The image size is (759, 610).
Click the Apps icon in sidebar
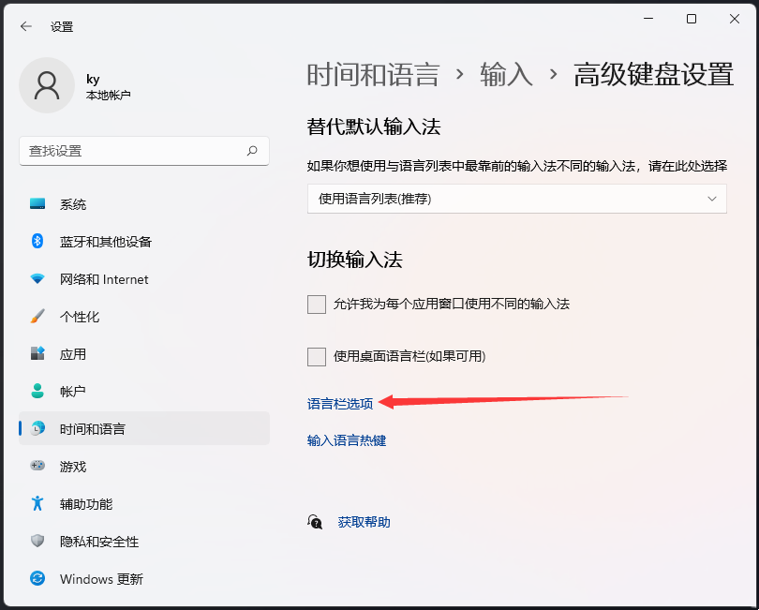pos(37,354)
